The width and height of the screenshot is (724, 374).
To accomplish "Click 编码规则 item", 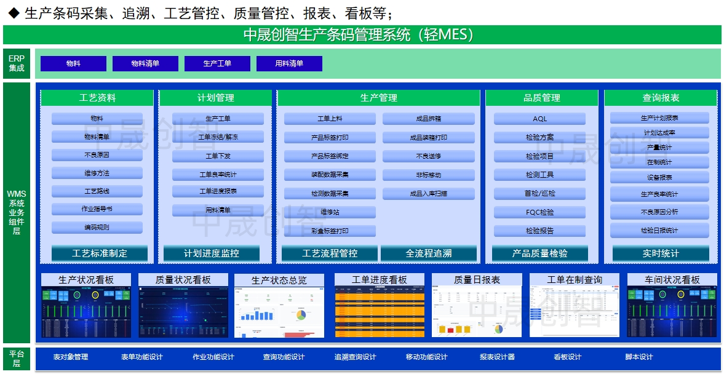I will click(97, 228).
